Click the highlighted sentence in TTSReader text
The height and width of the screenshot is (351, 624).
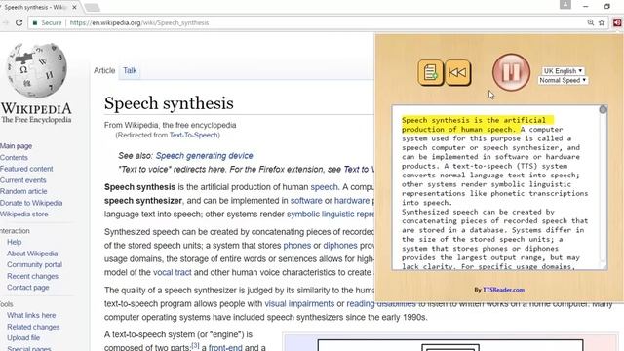point(477,125)
